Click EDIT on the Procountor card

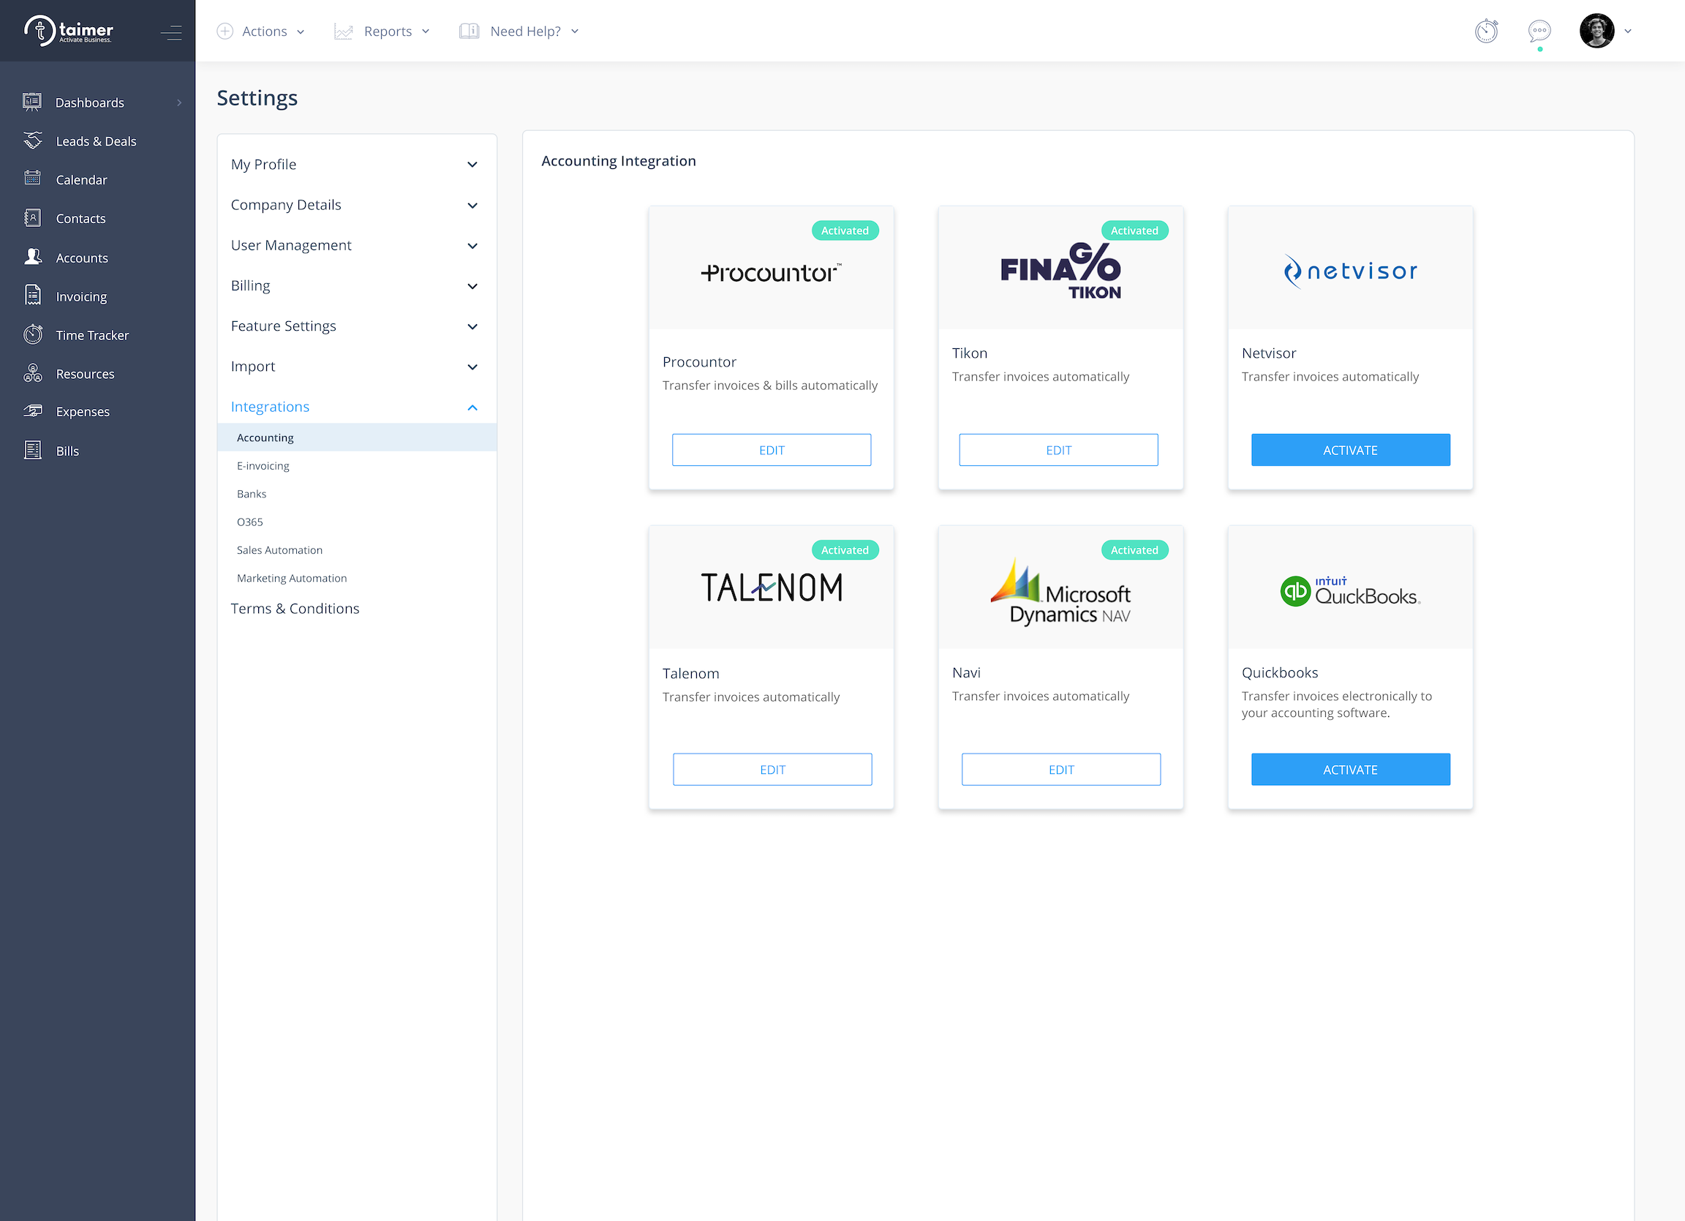click(771, 450)
